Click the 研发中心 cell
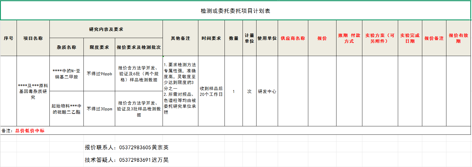 pos(267,91)
